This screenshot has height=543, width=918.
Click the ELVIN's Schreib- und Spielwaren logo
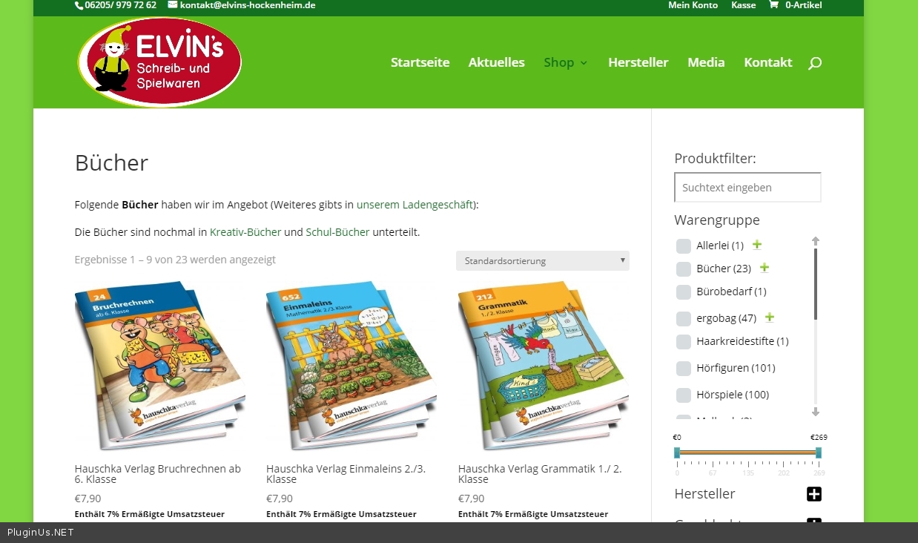point(159,62)
